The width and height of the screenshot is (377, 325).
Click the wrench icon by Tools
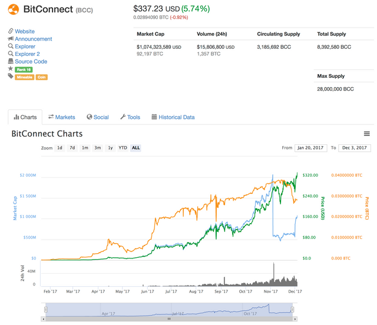123,117
